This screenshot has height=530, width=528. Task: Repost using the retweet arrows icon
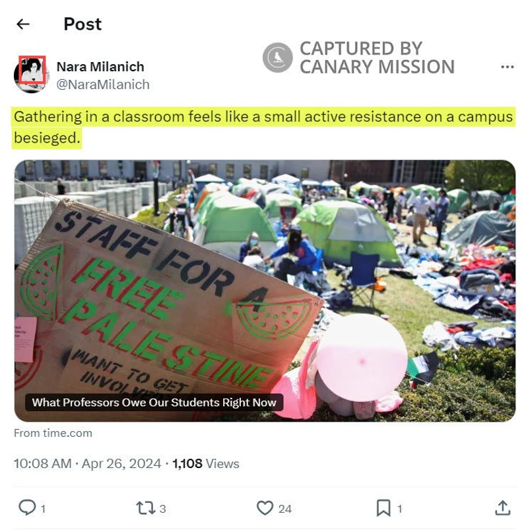pyautogui.click(x=145, y=508)
